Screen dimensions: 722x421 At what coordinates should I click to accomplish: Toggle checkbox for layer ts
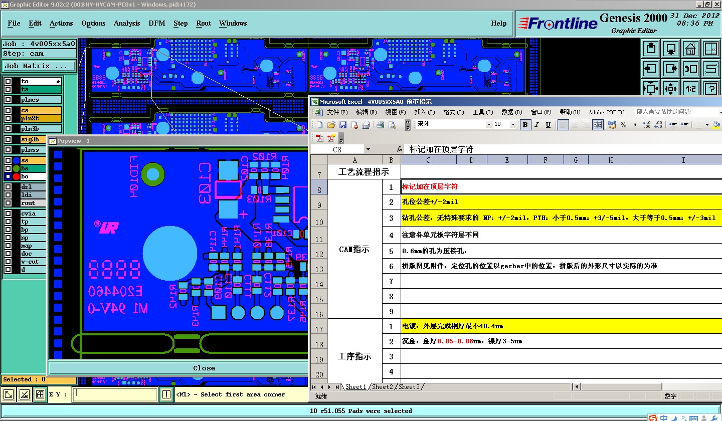pos(8,89)
